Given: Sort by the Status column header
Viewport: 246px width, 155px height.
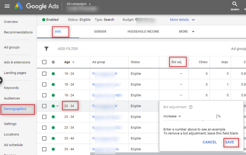Looking at the screenshot, I should pyautogui.click(x=135, y=62).
